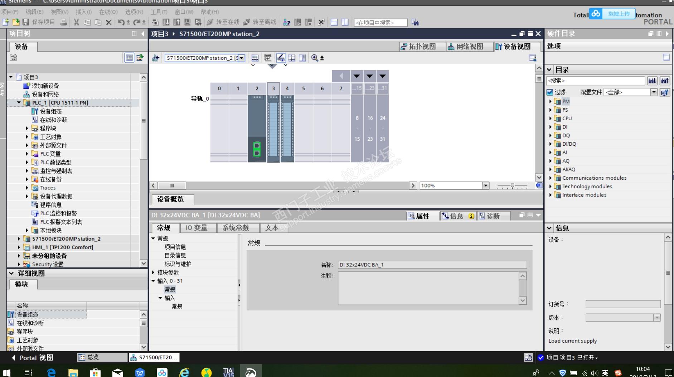Open the station selector dropdown
674x377 pixels.
tap(242, 58)
